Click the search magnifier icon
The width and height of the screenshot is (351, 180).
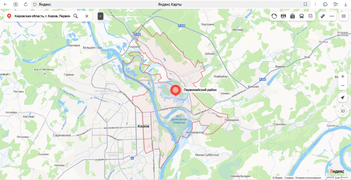[x=75, y=16]
